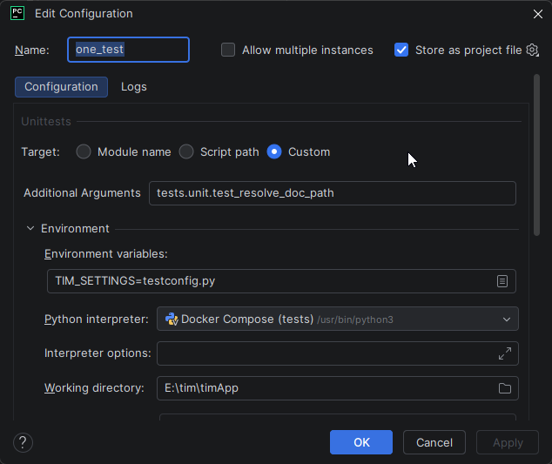552x464 pixels.
Task: Select the Configuration tab
Action: (x=61, y=87)
